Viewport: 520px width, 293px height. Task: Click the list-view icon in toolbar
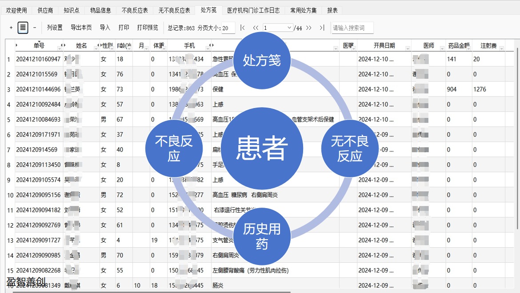23,28
